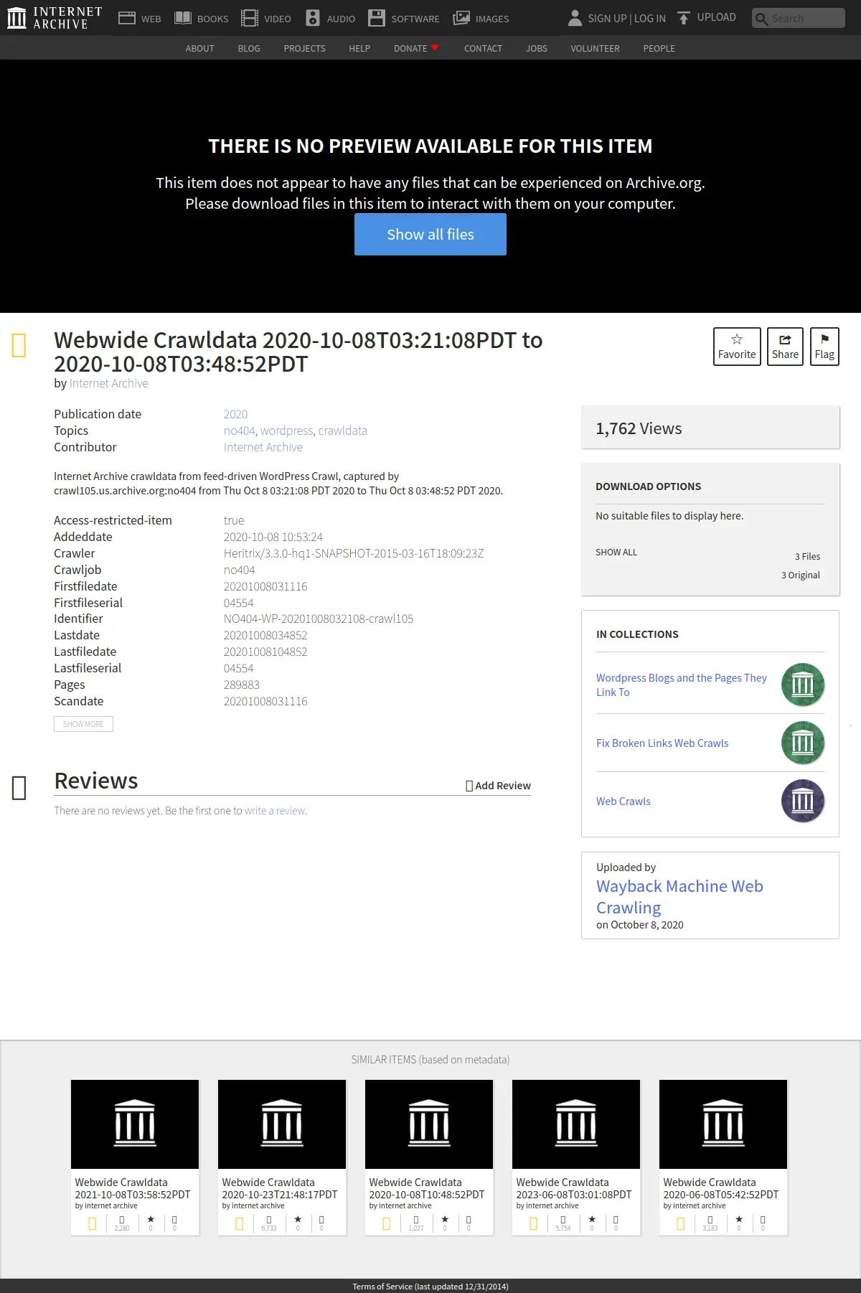
Task: Open the Blog menu item
Action: [249, 48]
